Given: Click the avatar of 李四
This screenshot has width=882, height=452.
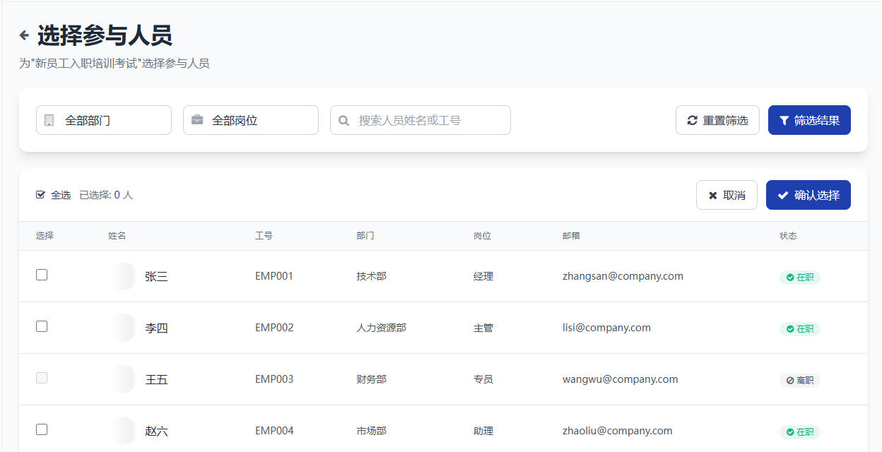Looking at the screenshot, I should 122,328.
